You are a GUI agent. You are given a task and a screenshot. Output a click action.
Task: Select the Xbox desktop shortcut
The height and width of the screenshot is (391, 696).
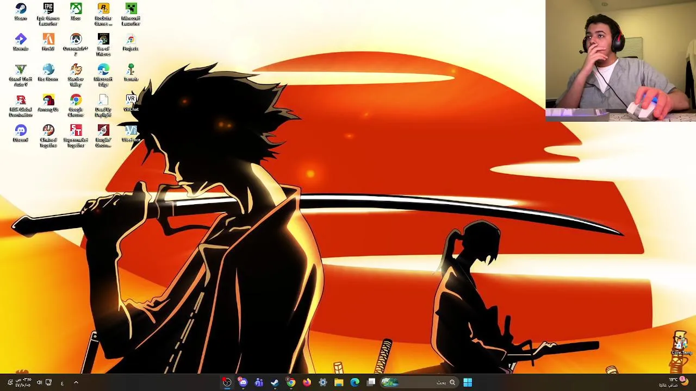coord(76,12)
